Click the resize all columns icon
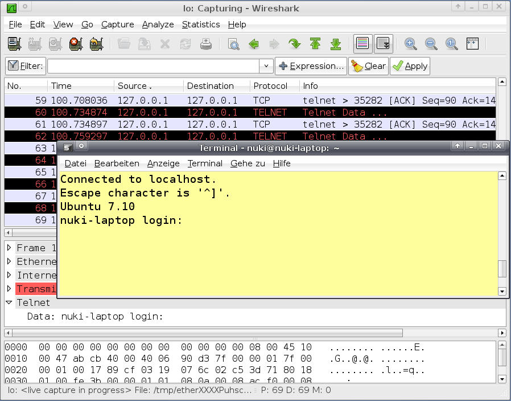This screenshot has width=511, height=401. [472, 44]
